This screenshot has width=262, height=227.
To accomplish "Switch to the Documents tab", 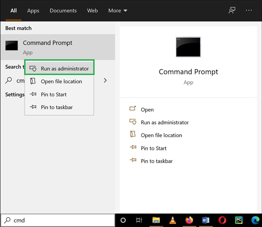I will [x=63, y=10].
